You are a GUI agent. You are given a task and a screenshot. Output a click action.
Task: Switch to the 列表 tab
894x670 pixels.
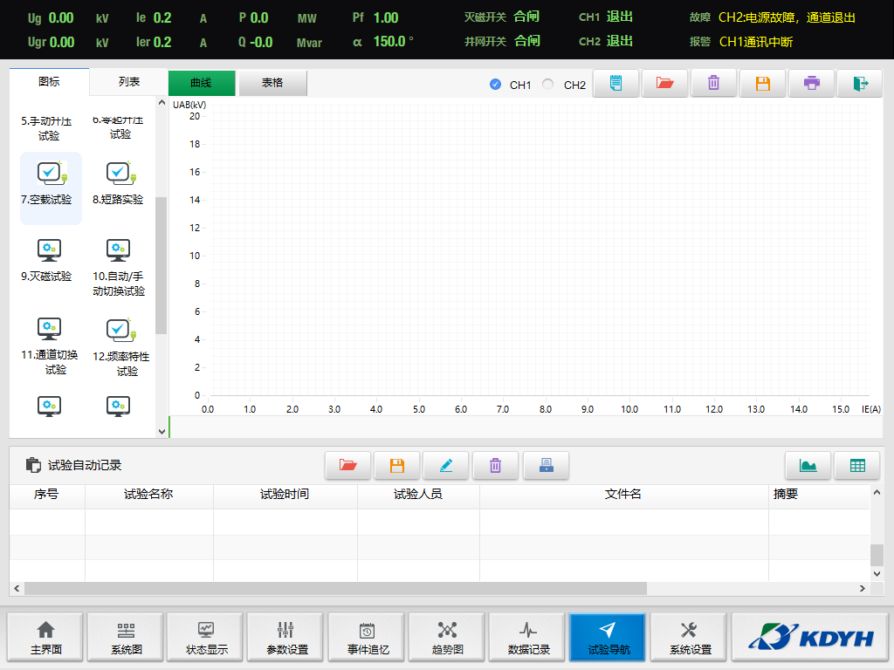click(129, 82)
